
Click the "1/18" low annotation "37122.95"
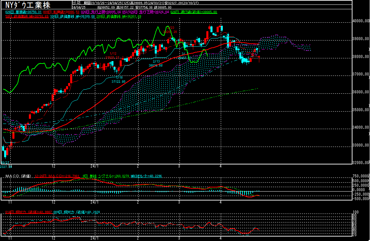coord(118,81)
